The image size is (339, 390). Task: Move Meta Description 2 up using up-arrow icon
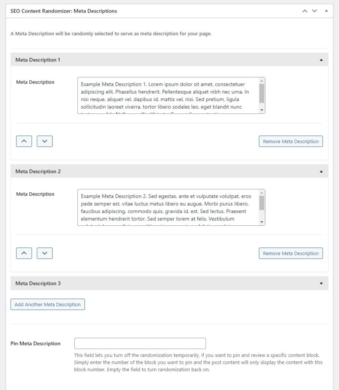(x=24, y=253)
